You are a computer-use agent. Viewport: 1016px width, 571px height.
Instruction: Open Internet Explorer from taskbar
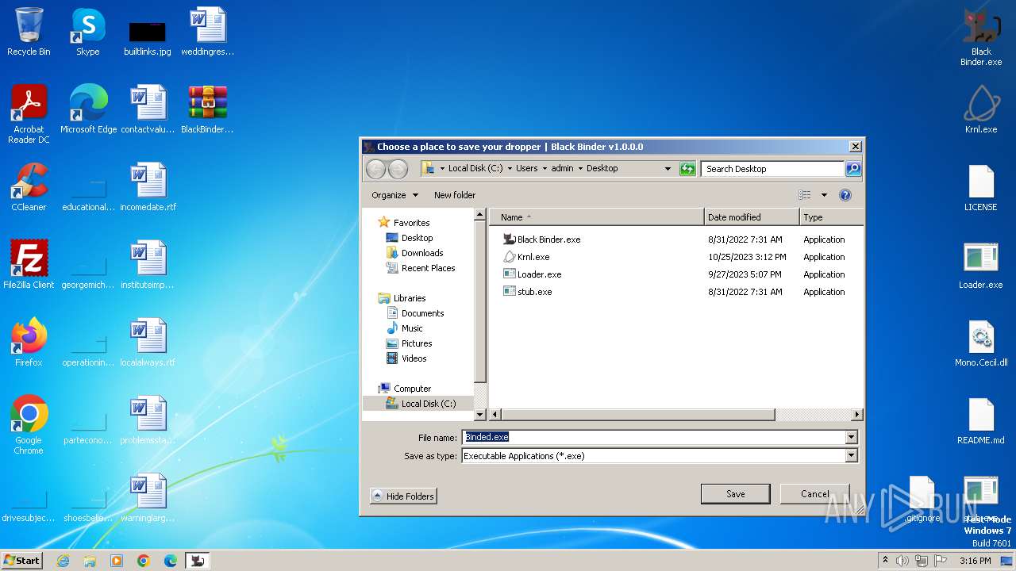click(x=63, y=561)
